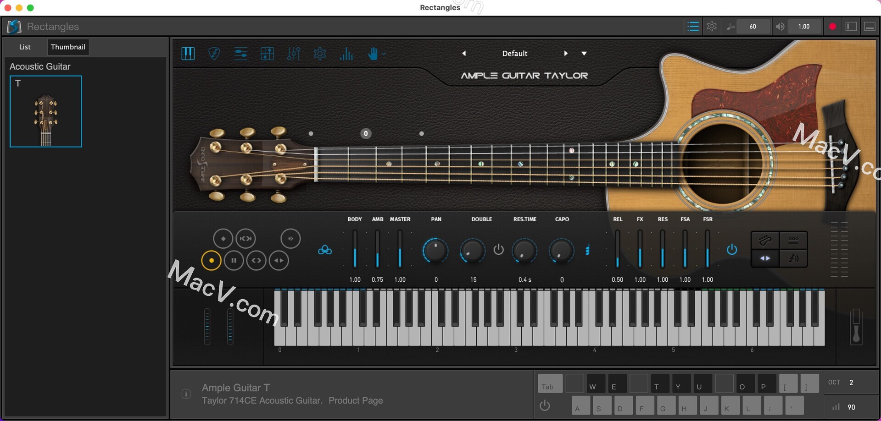Open the Product Page link
881x421 pixels.
(x=356, y=400)
